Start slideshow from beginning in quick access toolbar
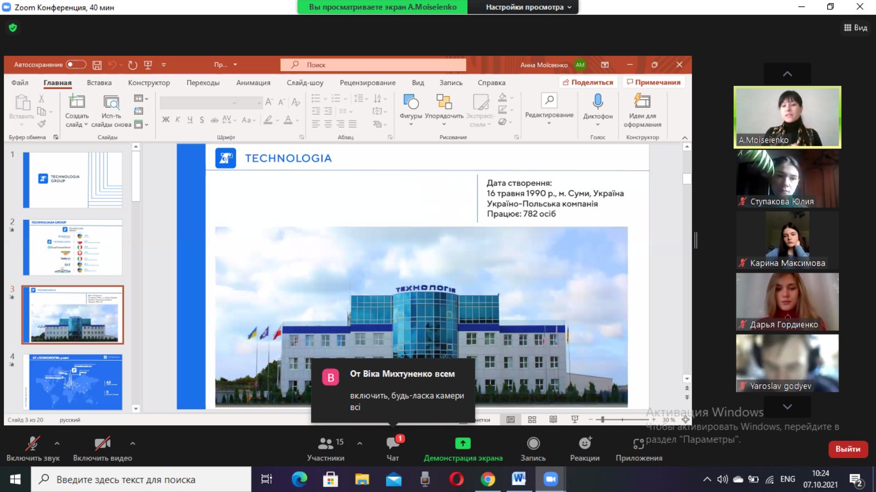The height and width of the screenshot is (492, 876). pos(148,65)
